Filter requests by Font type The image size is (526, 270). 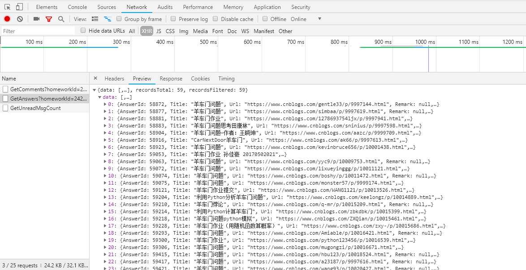pos(217,31)
